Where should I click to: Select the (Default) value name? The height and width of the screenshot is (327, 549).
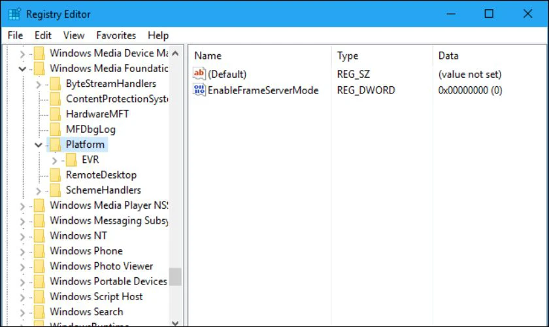pyautogui.click(x=227, y=75)
